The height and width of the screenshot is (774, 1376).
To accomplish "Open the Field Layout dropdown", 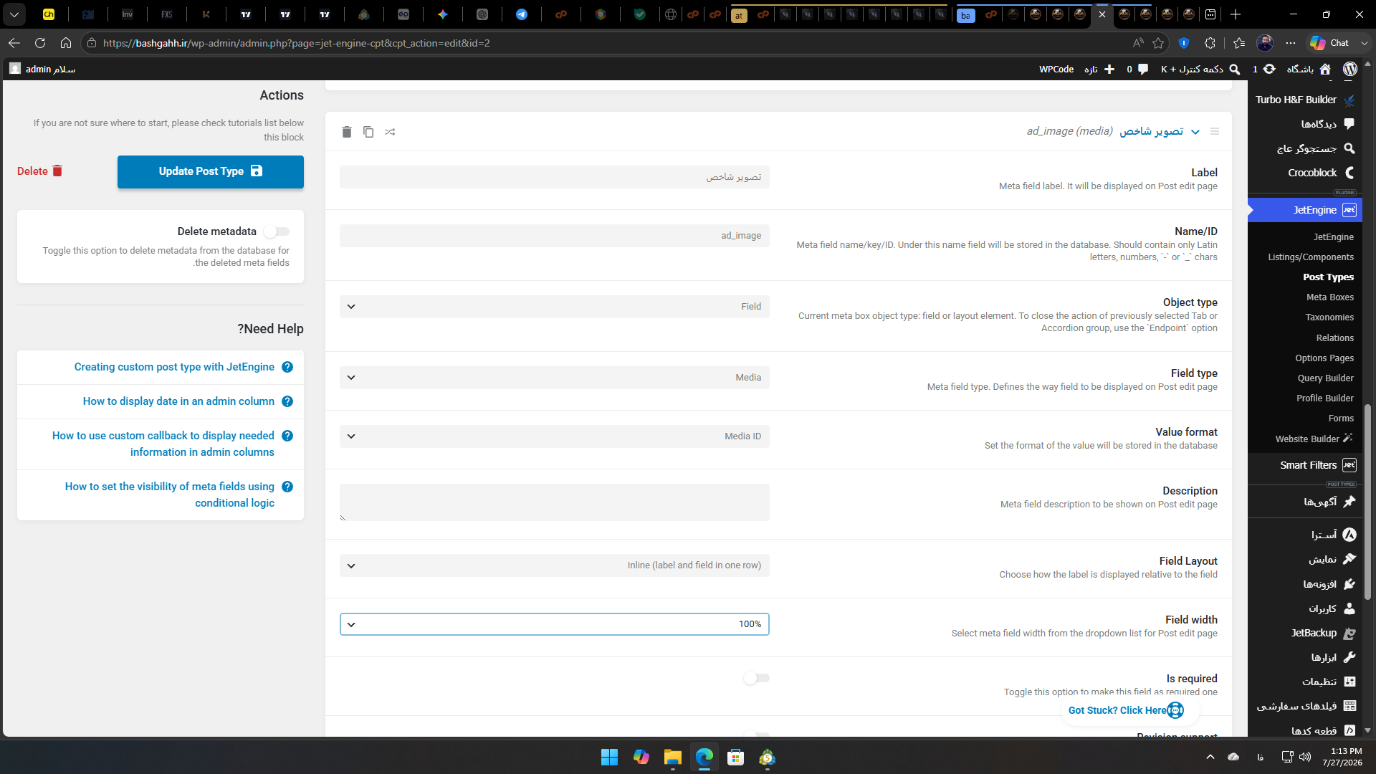I will pos(555,565).
